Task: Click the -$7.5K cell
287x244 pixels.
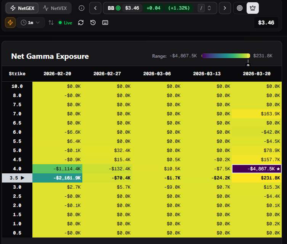Action: tap(207, 169)
